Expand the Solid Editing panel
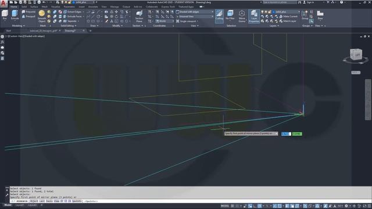The image size is (372, 209). (x=69, y=26)
